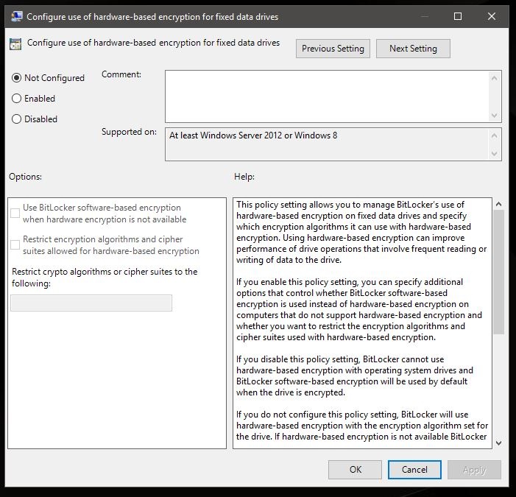Click the Apply button
The image size is (516, 497).
tap(474, 470)
